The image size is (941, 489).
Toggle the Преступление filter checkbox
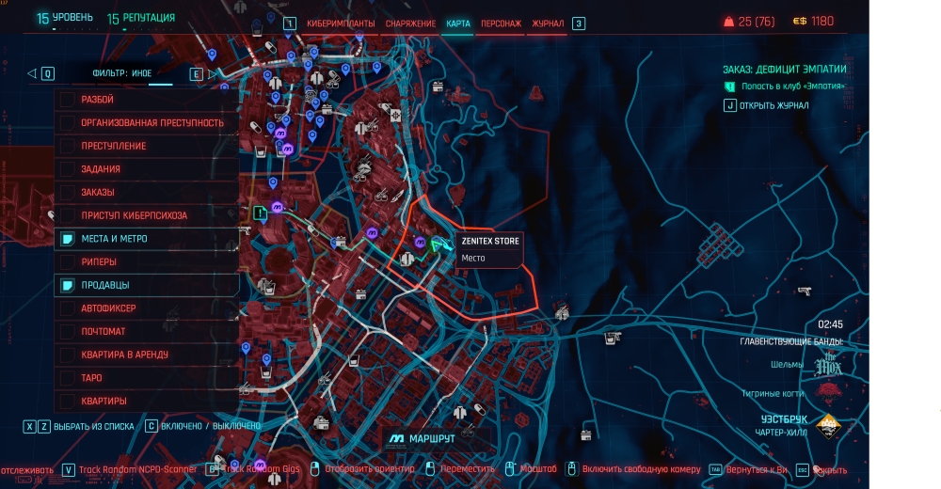point(67,146)
